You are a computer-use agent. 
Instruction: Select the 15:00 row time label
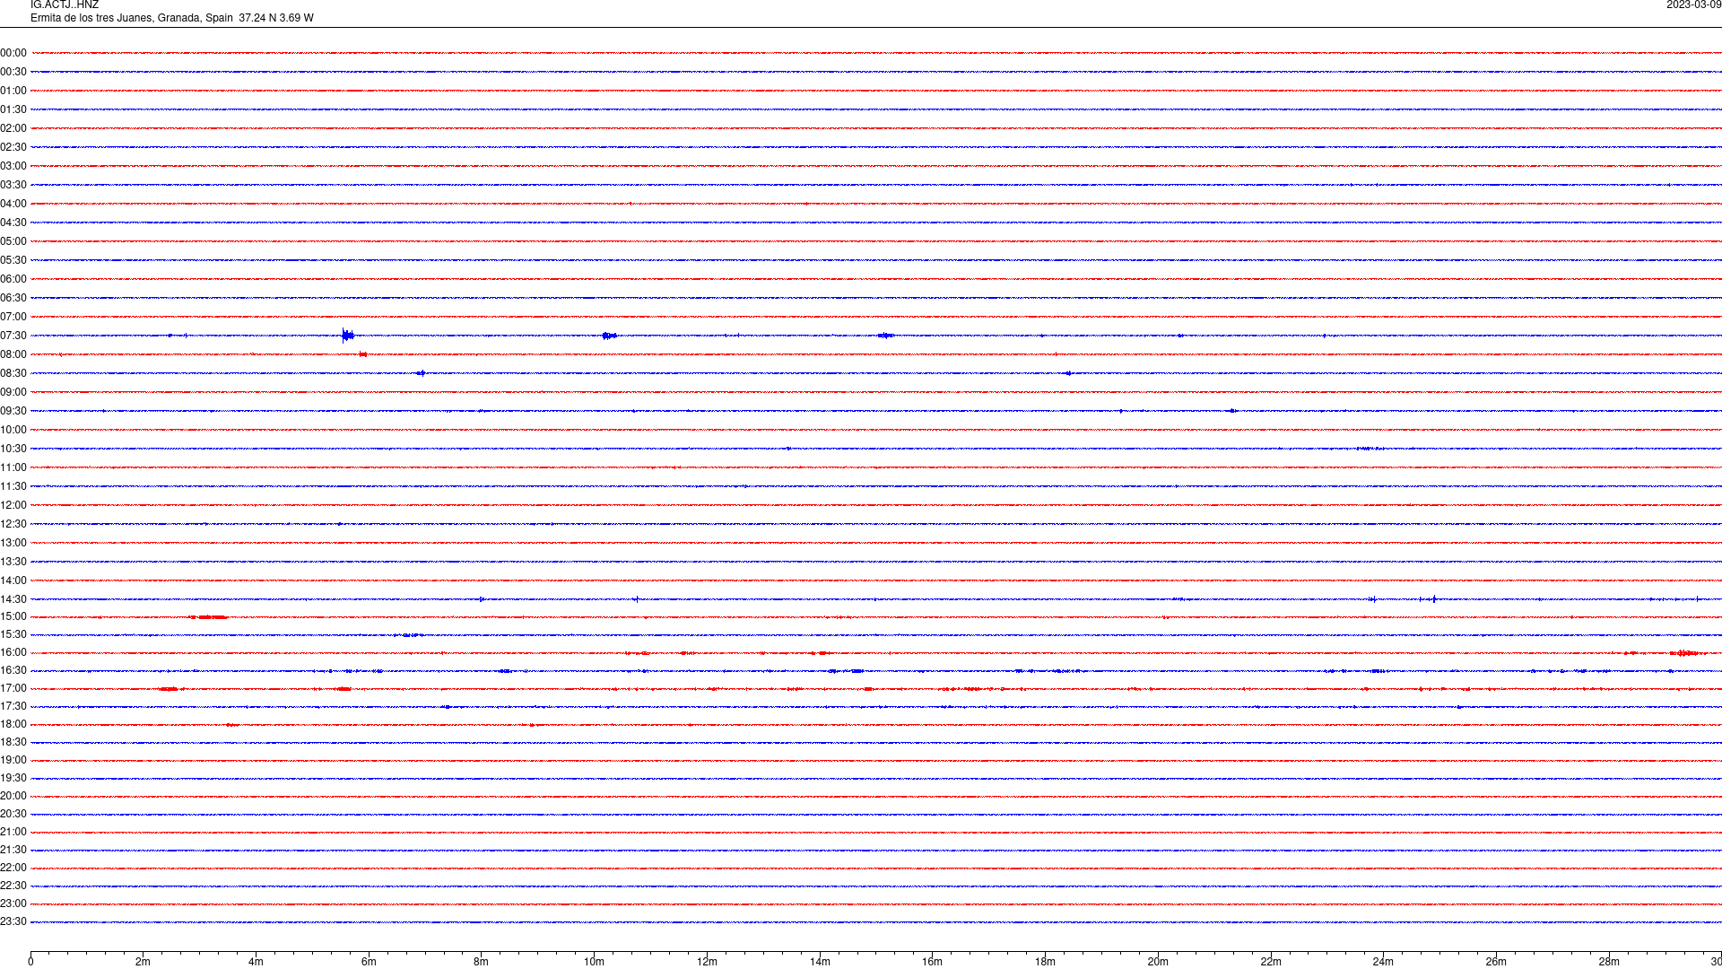click(x=13, y=616)
